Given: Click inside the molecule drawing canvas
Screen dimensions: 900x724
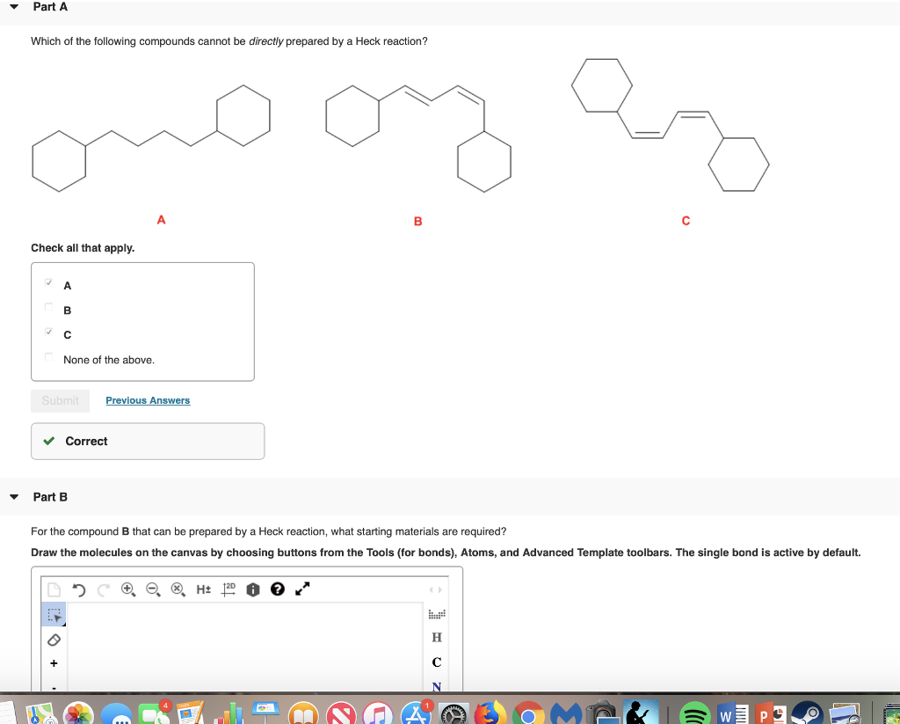Looking at the screenshot, I should point(245,647).
